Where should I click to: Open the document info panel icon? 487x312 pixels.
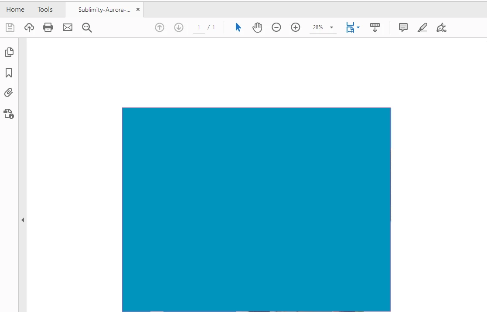tap(9, 114)
